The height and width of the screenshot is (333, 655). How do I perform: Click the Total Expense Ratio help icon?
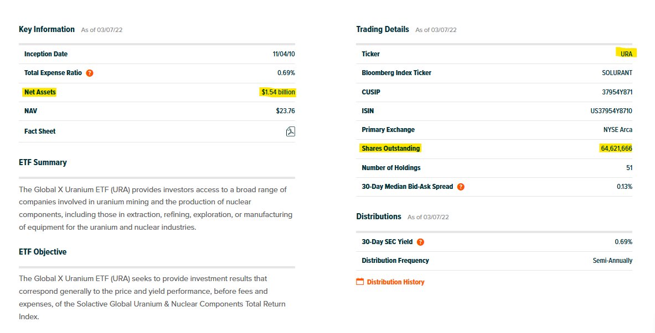(x=89, y=73)
